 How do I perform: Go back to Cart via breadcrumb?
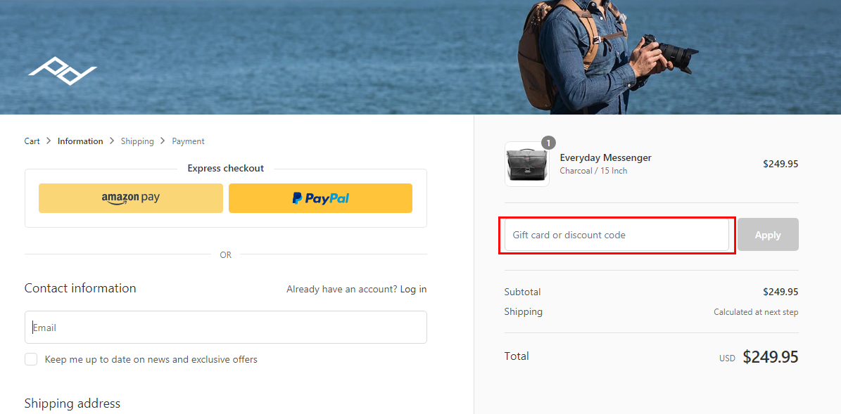tap(32, 141)
